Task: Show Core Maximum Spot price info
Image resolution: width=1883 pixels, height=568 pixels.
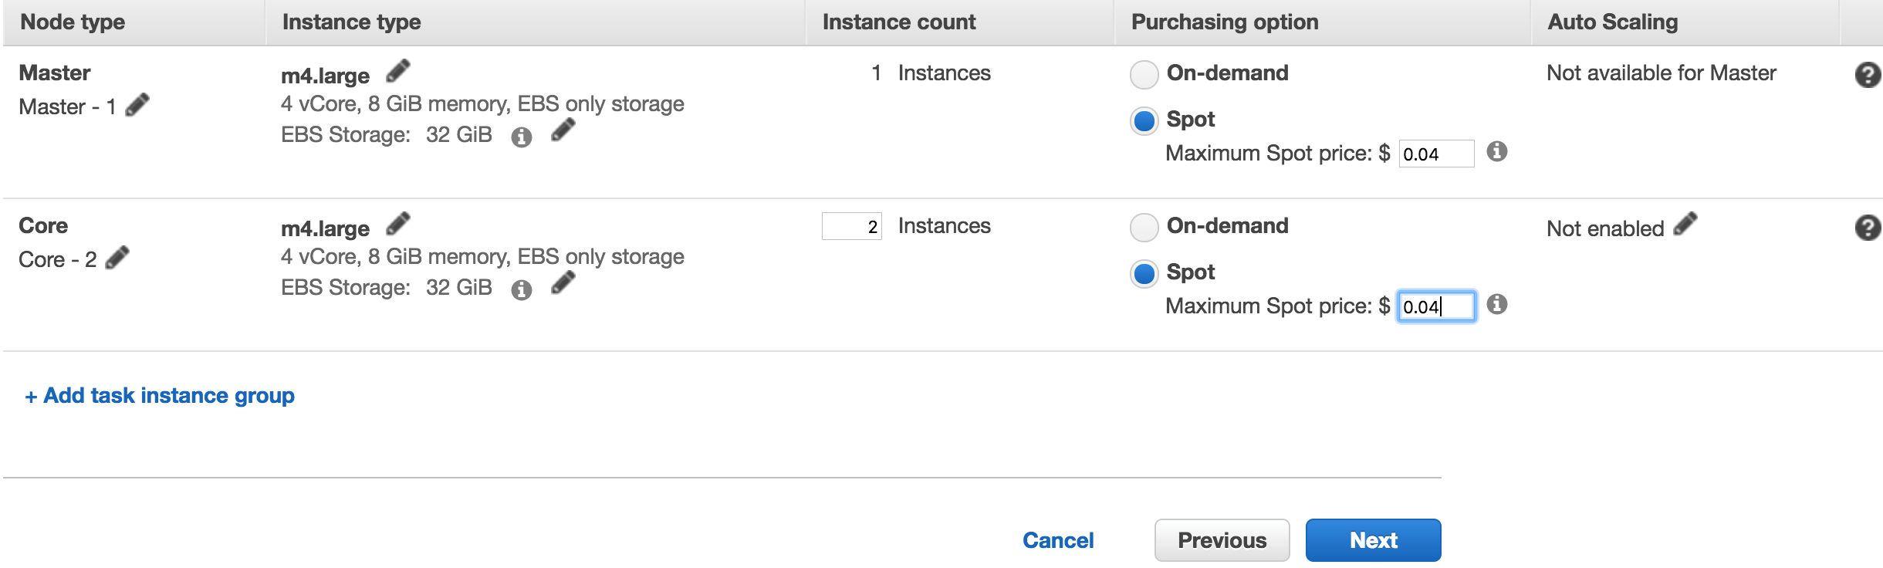Action: pyautogui.click(x=1497, y=304)
